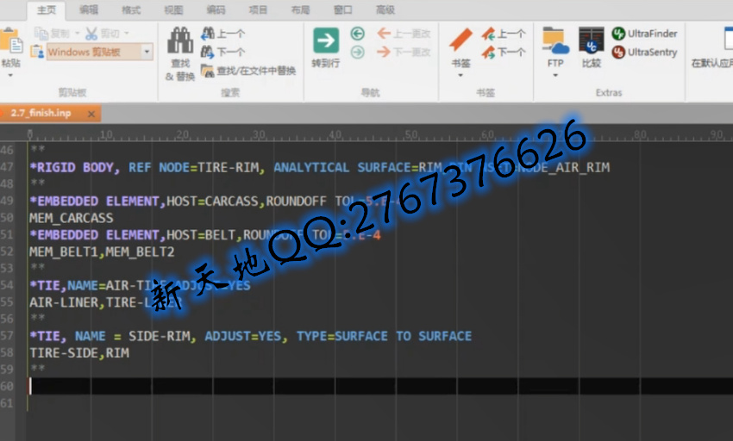The width and height of the screenshot is (733, 441).
Task: Switch to the 视图 (View) ribbon tab
Action: (x=173, y=9)
